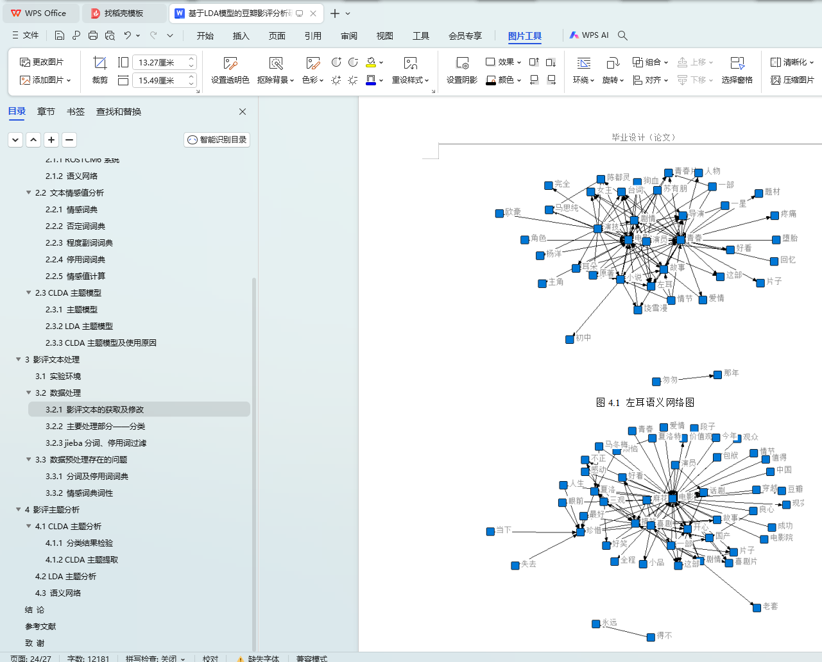Screen dimensions: 822x662
Task: Click the picture border color swatch
Action: (371, 80)
